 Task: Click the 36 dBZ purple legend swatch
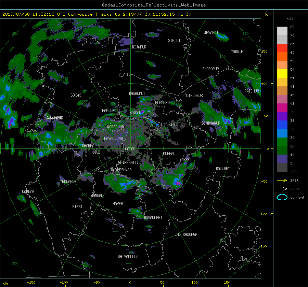(282, 116)
